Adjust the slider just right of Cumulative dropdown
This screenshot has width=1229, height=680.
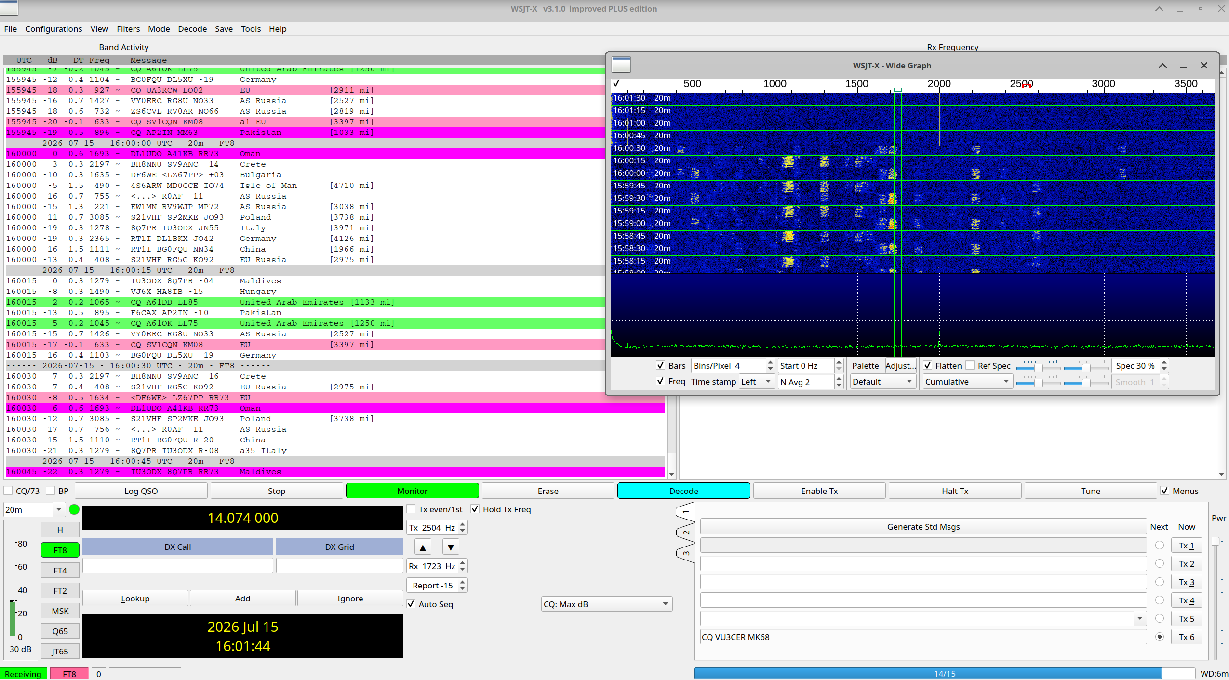1039,383
